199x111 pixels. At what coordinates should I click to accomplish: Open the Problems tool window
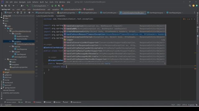click(37, 102)
